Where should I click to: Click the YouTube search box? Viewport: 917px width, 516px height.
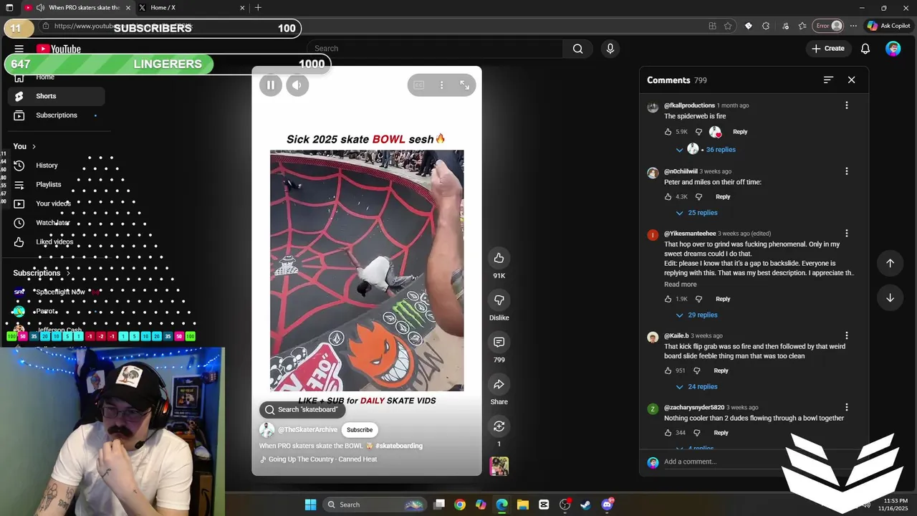click(436, 49)
